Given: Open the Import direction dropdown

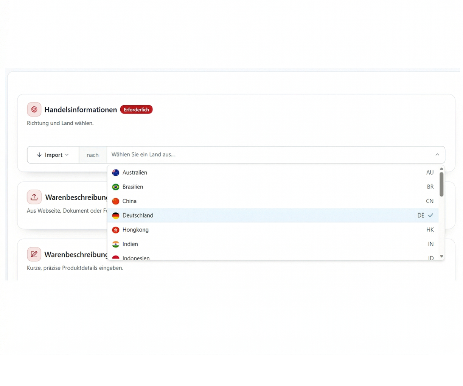Looking at the screenshot, I should pyautogui.click(x=53, y=155).
